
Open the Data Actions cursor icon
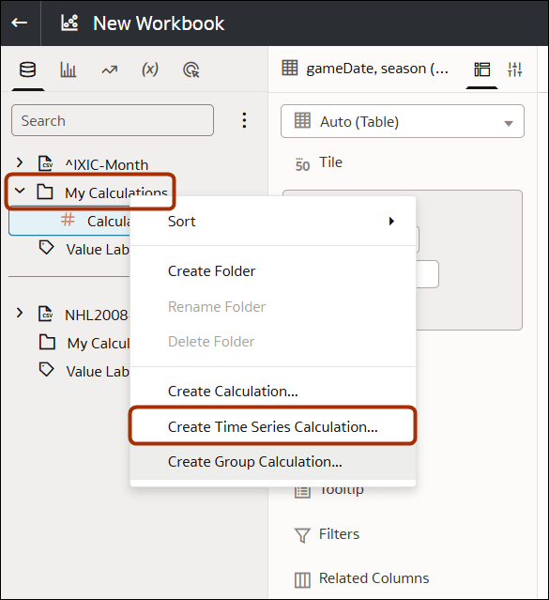pyautogui.click(x=191, y=70)
